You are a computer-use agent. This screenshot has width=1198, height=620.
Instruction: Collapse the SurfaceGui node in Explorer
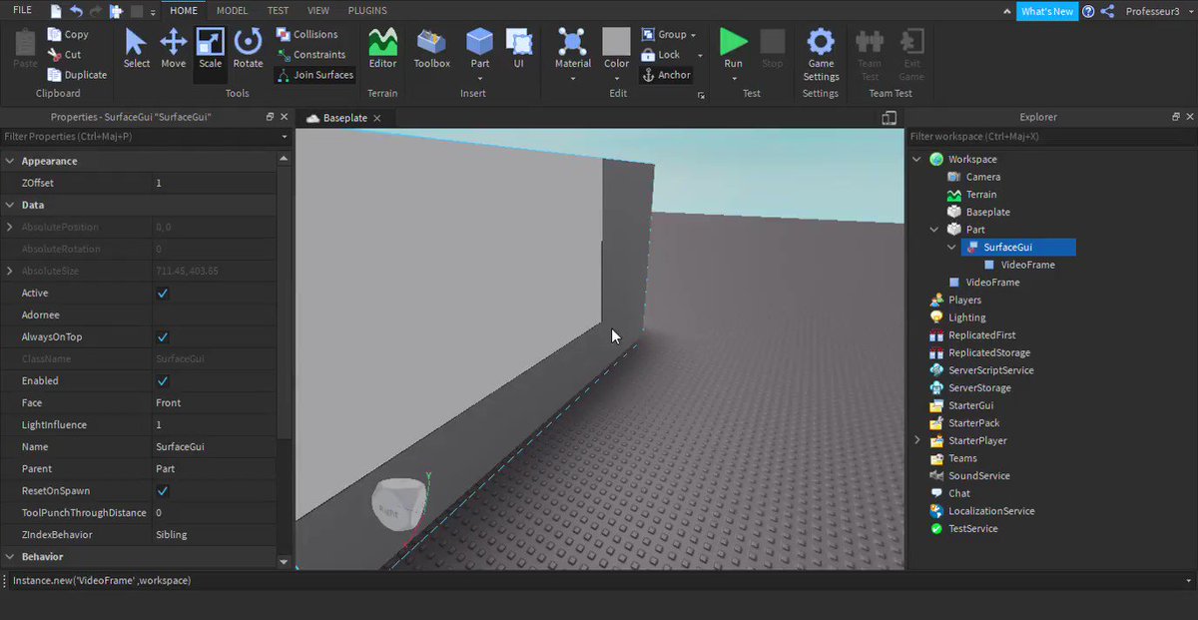tap(952, 248)
